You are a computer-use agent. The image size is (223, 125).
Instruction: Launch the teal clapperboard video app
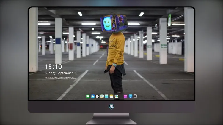pyautogui.click(x=106, y=96)
